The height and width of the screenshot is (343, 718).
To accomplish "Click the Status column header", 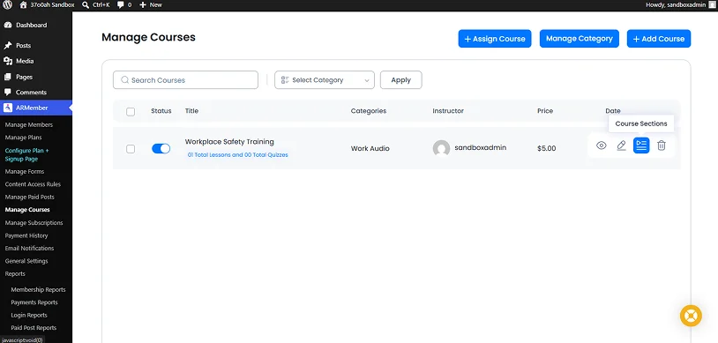I will tap(161, 111).
